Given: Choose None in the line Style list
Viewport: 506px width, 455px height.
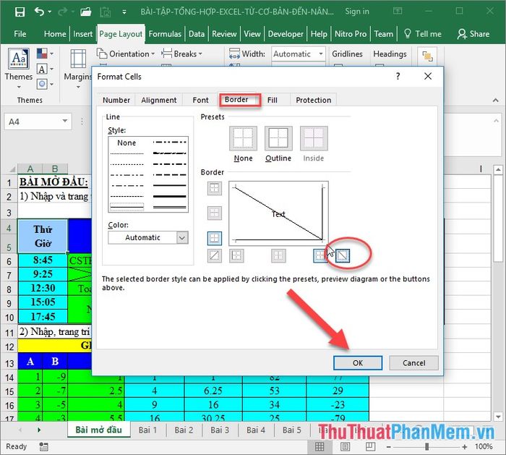Looking at the screenshot, I should click(126, 143).
